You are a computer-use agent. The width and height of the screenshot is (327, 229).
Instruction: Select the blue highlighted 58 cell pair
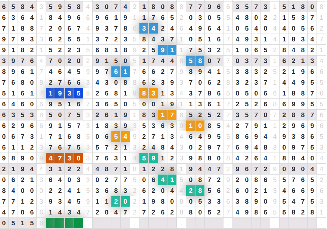tap(195, 61)
